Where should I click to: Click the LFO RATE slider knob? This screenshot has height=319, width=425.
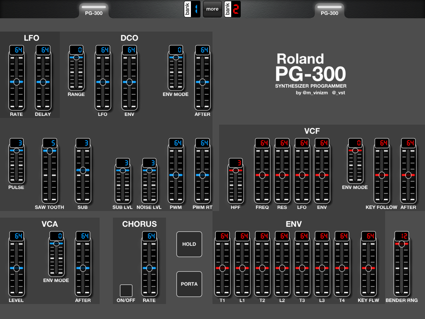coord(17,82)
